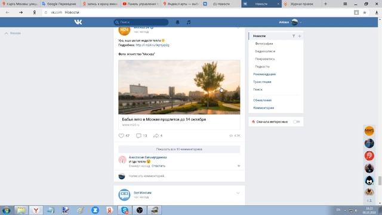Open the OBS Studio icon in the taskbar

140,210
